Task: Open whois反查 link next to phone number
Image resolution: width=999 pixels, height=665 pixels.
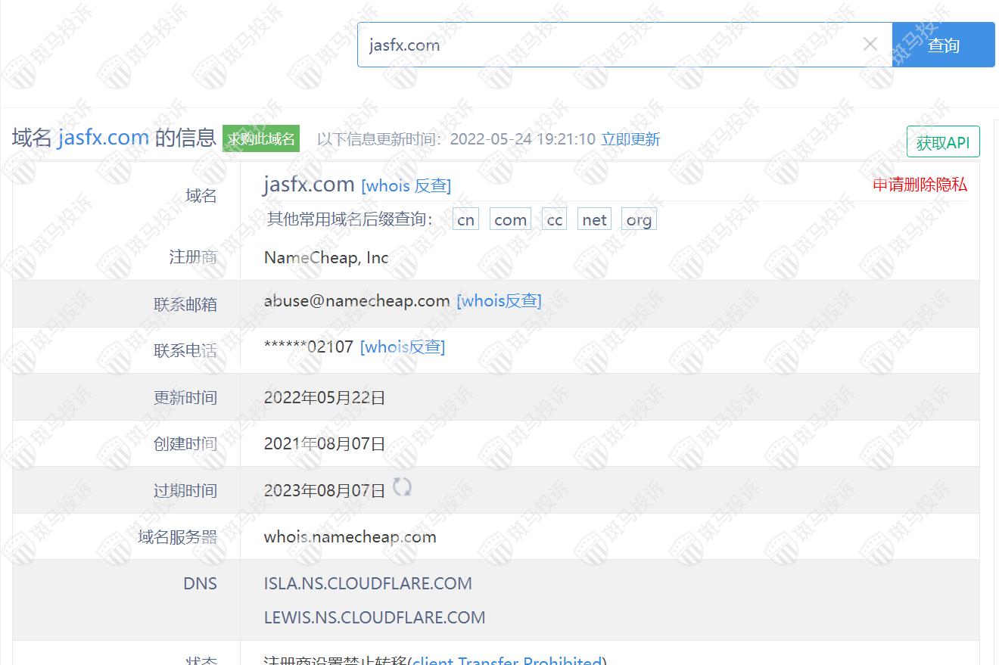Action: (x=403, y=347)
